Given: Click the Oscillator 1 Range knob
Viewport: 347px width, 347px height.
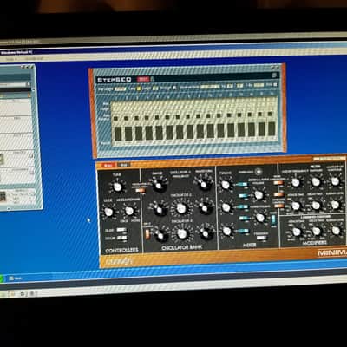Looking at the screenshot, I should [158, 186].
